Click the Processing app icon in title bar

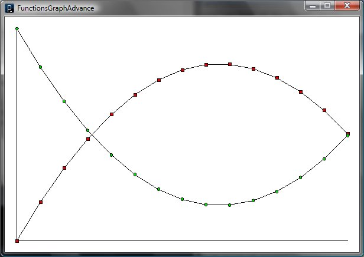[9, 8]
